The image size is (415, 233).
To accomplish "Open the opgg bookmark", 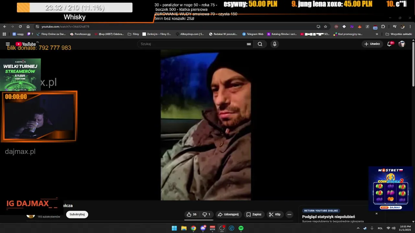I will pyautogui.click(x=18, y=34).
